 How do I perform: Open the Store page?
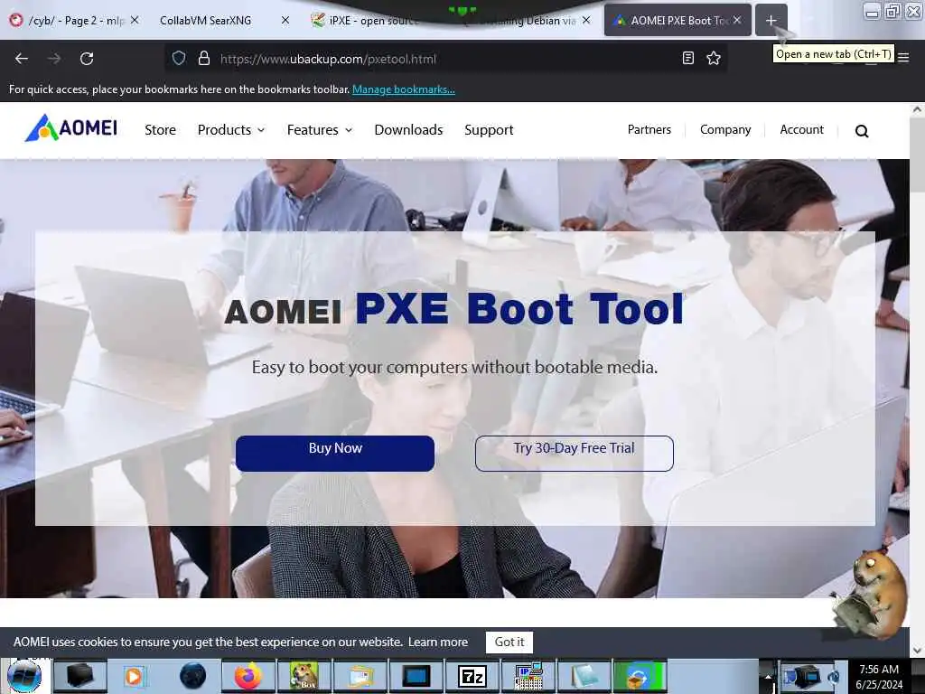coord(161,130)
